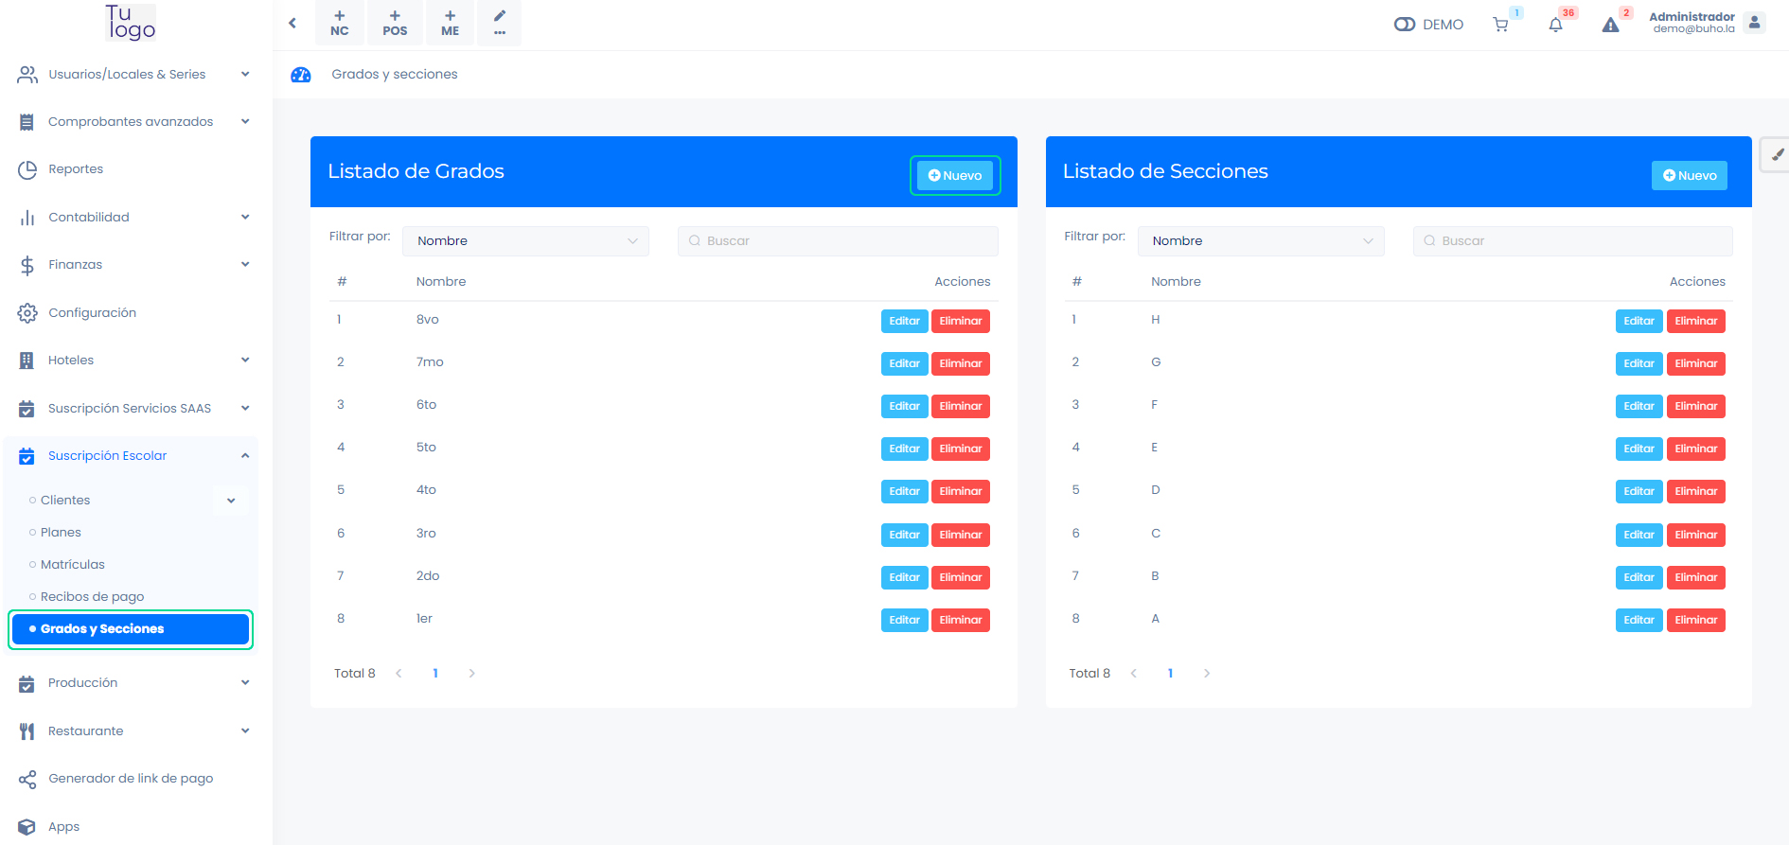The image size is (1789, 845).
Task: Open Nombre filter dropdown in Grados list
Action: point(526,241)
